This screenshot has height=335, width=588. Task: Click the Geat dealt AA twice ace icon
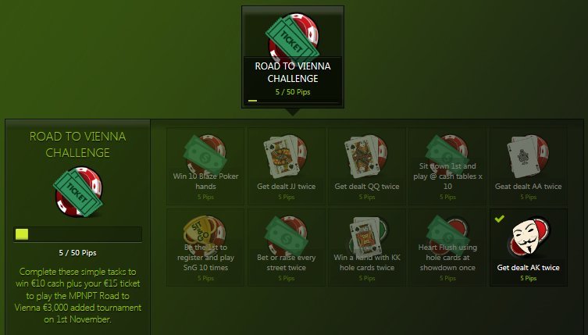click(528, 157)
